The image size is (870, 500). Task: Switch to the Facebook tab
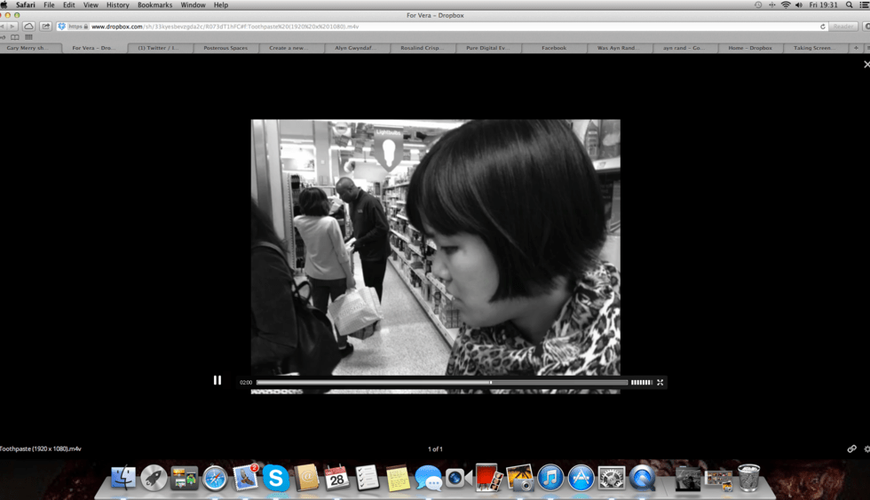click(x=553, y=48)
